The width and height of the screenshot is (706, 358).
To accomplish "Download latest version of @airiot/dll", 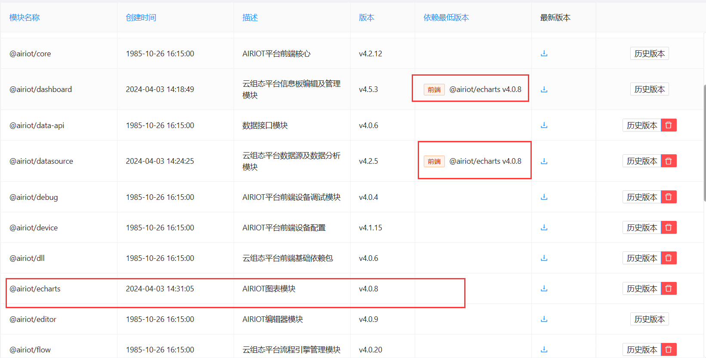I will click(x=544, y=258).
